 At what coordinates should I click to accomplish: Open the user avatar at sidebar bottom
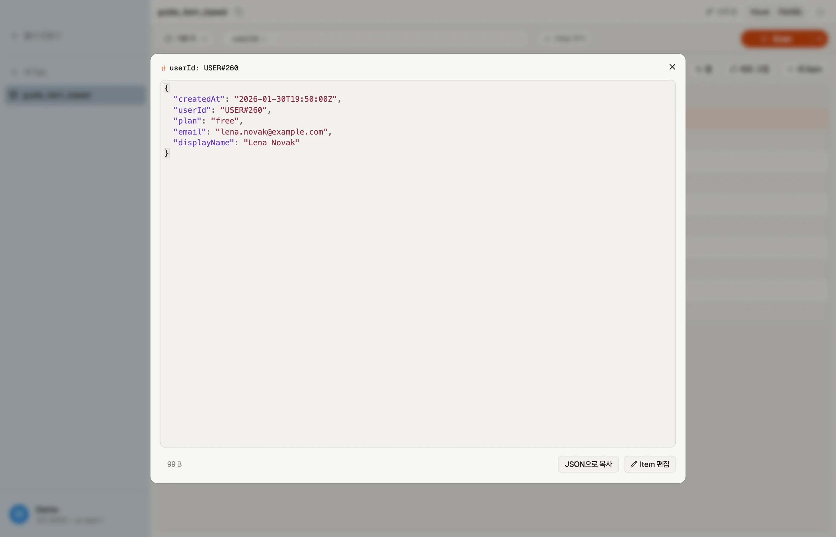(19, 514)
